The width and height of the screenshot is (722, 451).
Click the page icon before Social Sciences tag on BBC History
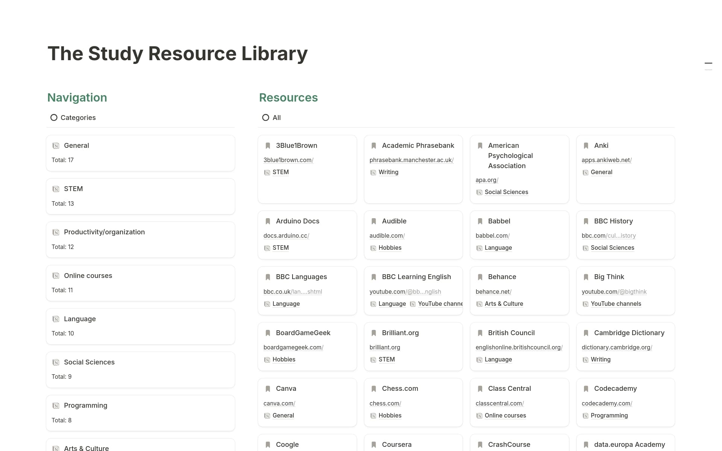coord(585,248)
